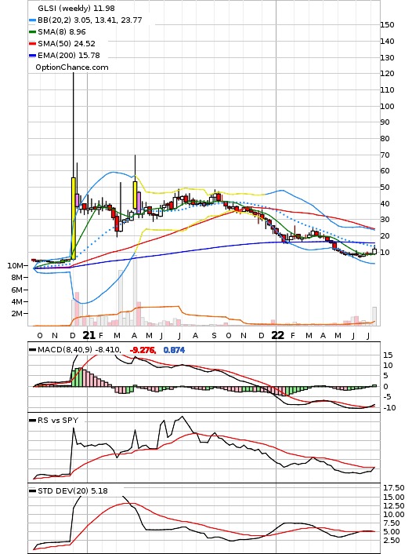Viewport: 412px width, 554px height.
Task: Click the GLSI (weekly) 11.98 title label
Action: click(x=76, y=8)
